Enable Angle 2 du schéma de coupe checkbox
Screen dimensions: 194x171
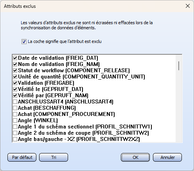point(15,133)
